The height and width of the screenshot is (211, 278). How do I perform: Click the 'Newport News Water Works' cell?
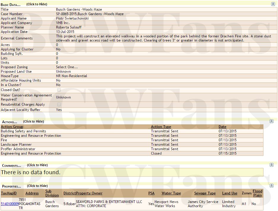166,204
